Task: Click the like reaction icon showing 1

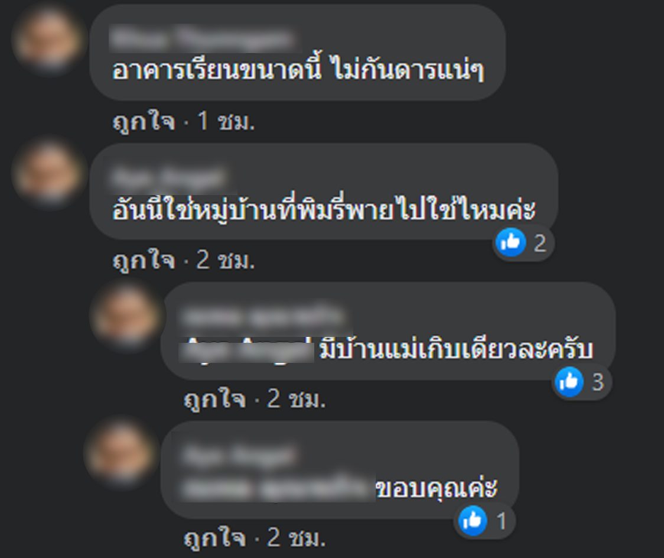Action: point(473,521)
